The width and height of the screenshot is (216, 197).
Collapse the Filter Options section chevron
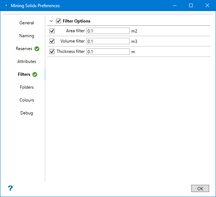[x=51, y=21]
